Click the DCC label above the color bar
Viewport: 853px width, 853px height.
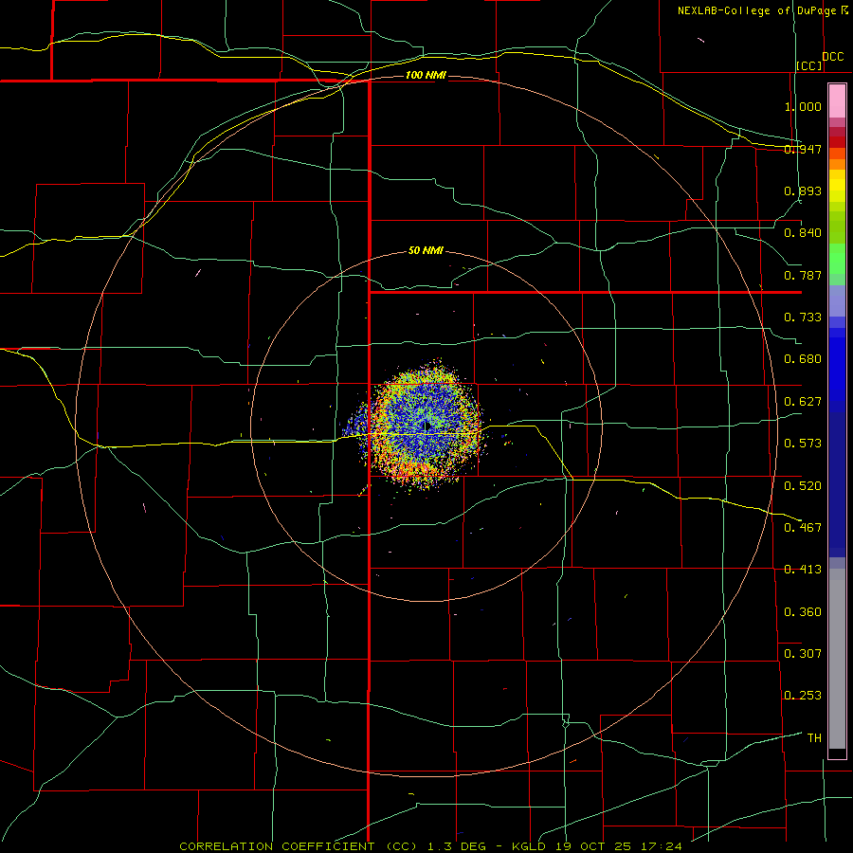point(832,57)
